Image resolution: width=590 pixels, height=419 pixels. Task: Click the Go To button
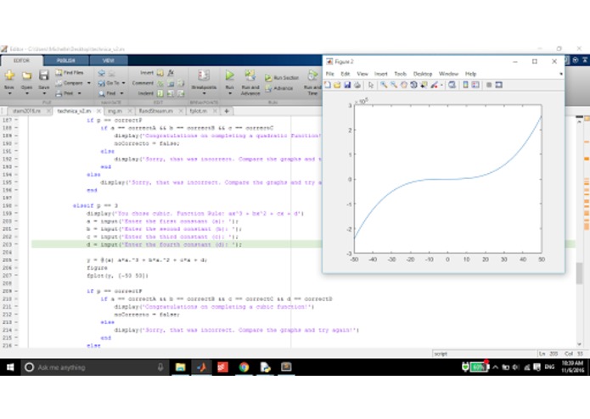click(109, 82)
